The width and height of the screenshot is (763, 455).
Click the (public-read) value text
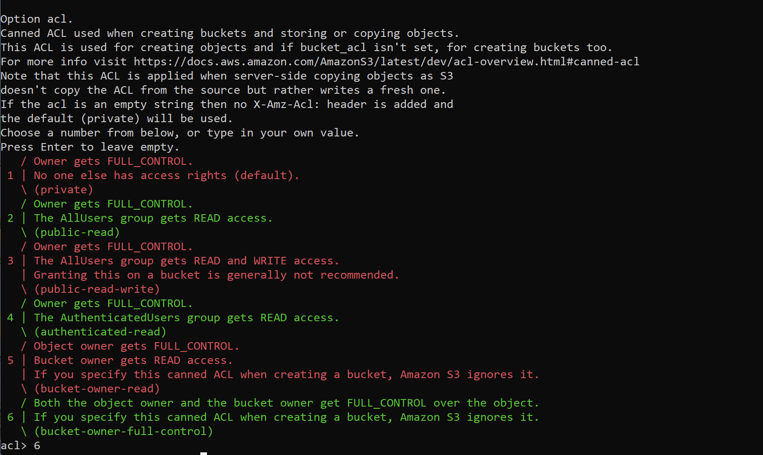pyautogui.click(x=77, y=232)
